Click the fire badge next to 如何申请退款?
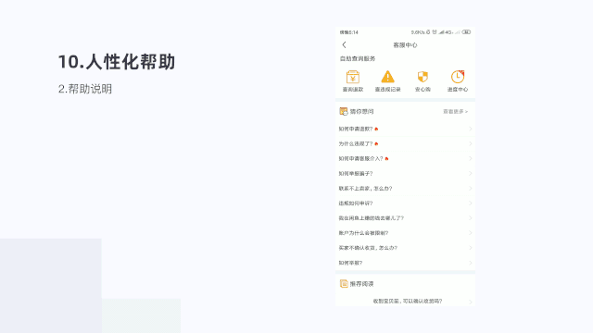This screenshot has height=333, width=593. click(376, 129)
